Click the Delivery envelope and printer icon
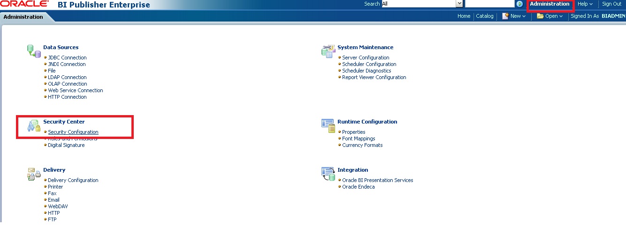Viewport: 626px width, 233px height. pos(34,174)
